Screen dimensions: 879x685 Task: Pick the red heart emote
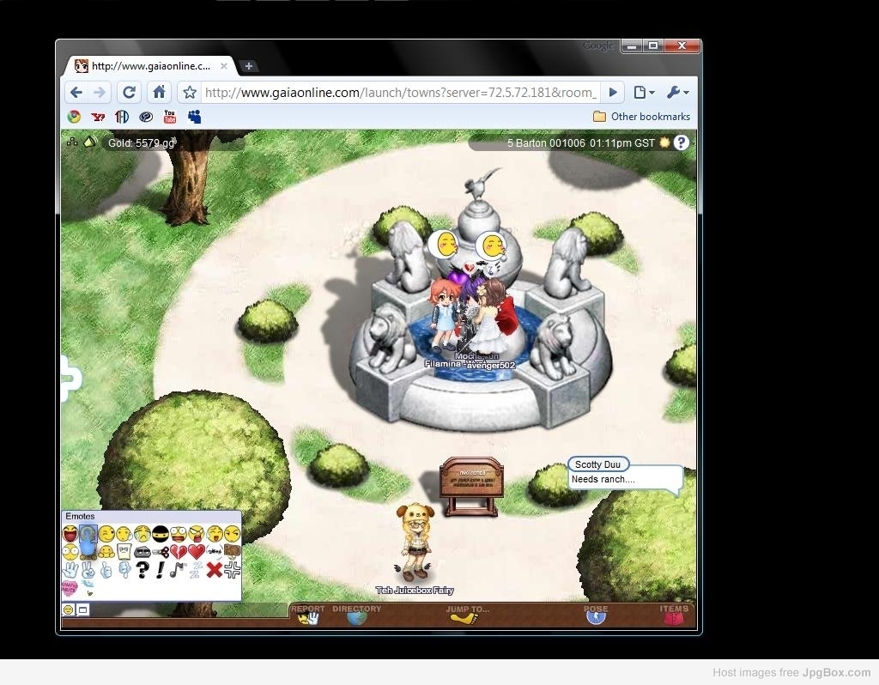[x=197, y=552]
